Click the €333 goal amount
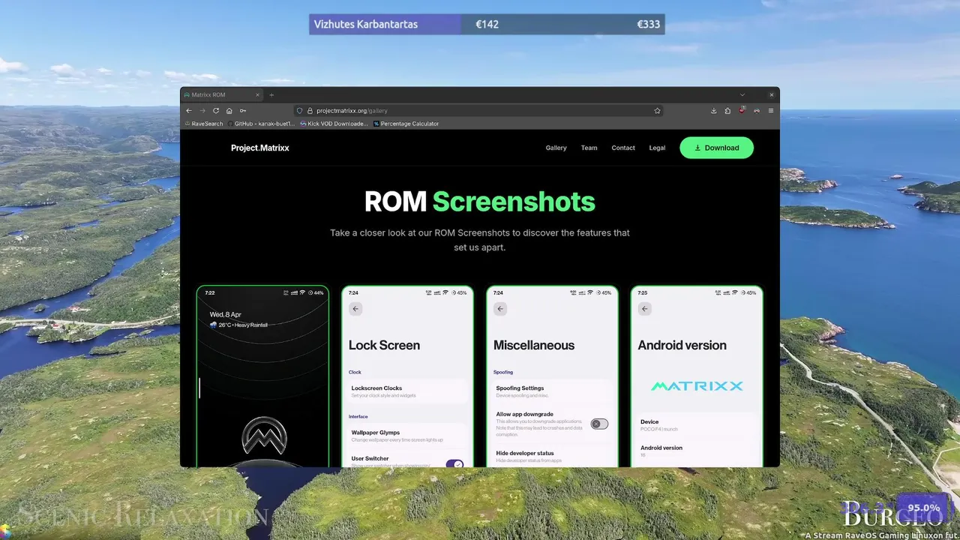The image size is (960, 540). click(648, 24)
